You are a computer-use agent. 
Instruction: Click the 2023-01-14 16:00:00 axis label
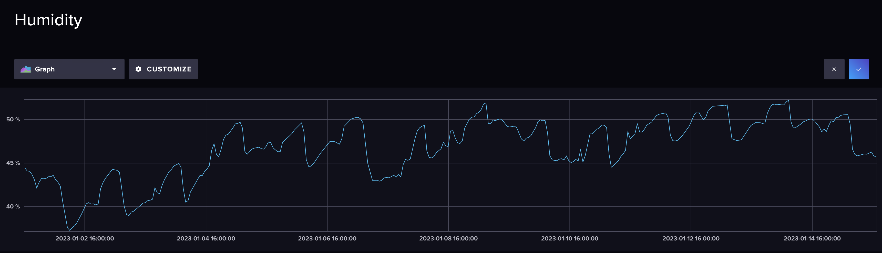pos(812,238)
